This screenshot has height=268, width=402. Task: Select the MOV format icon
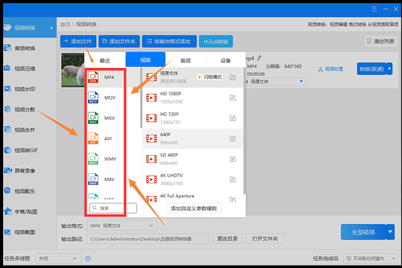tap(93, 98)
